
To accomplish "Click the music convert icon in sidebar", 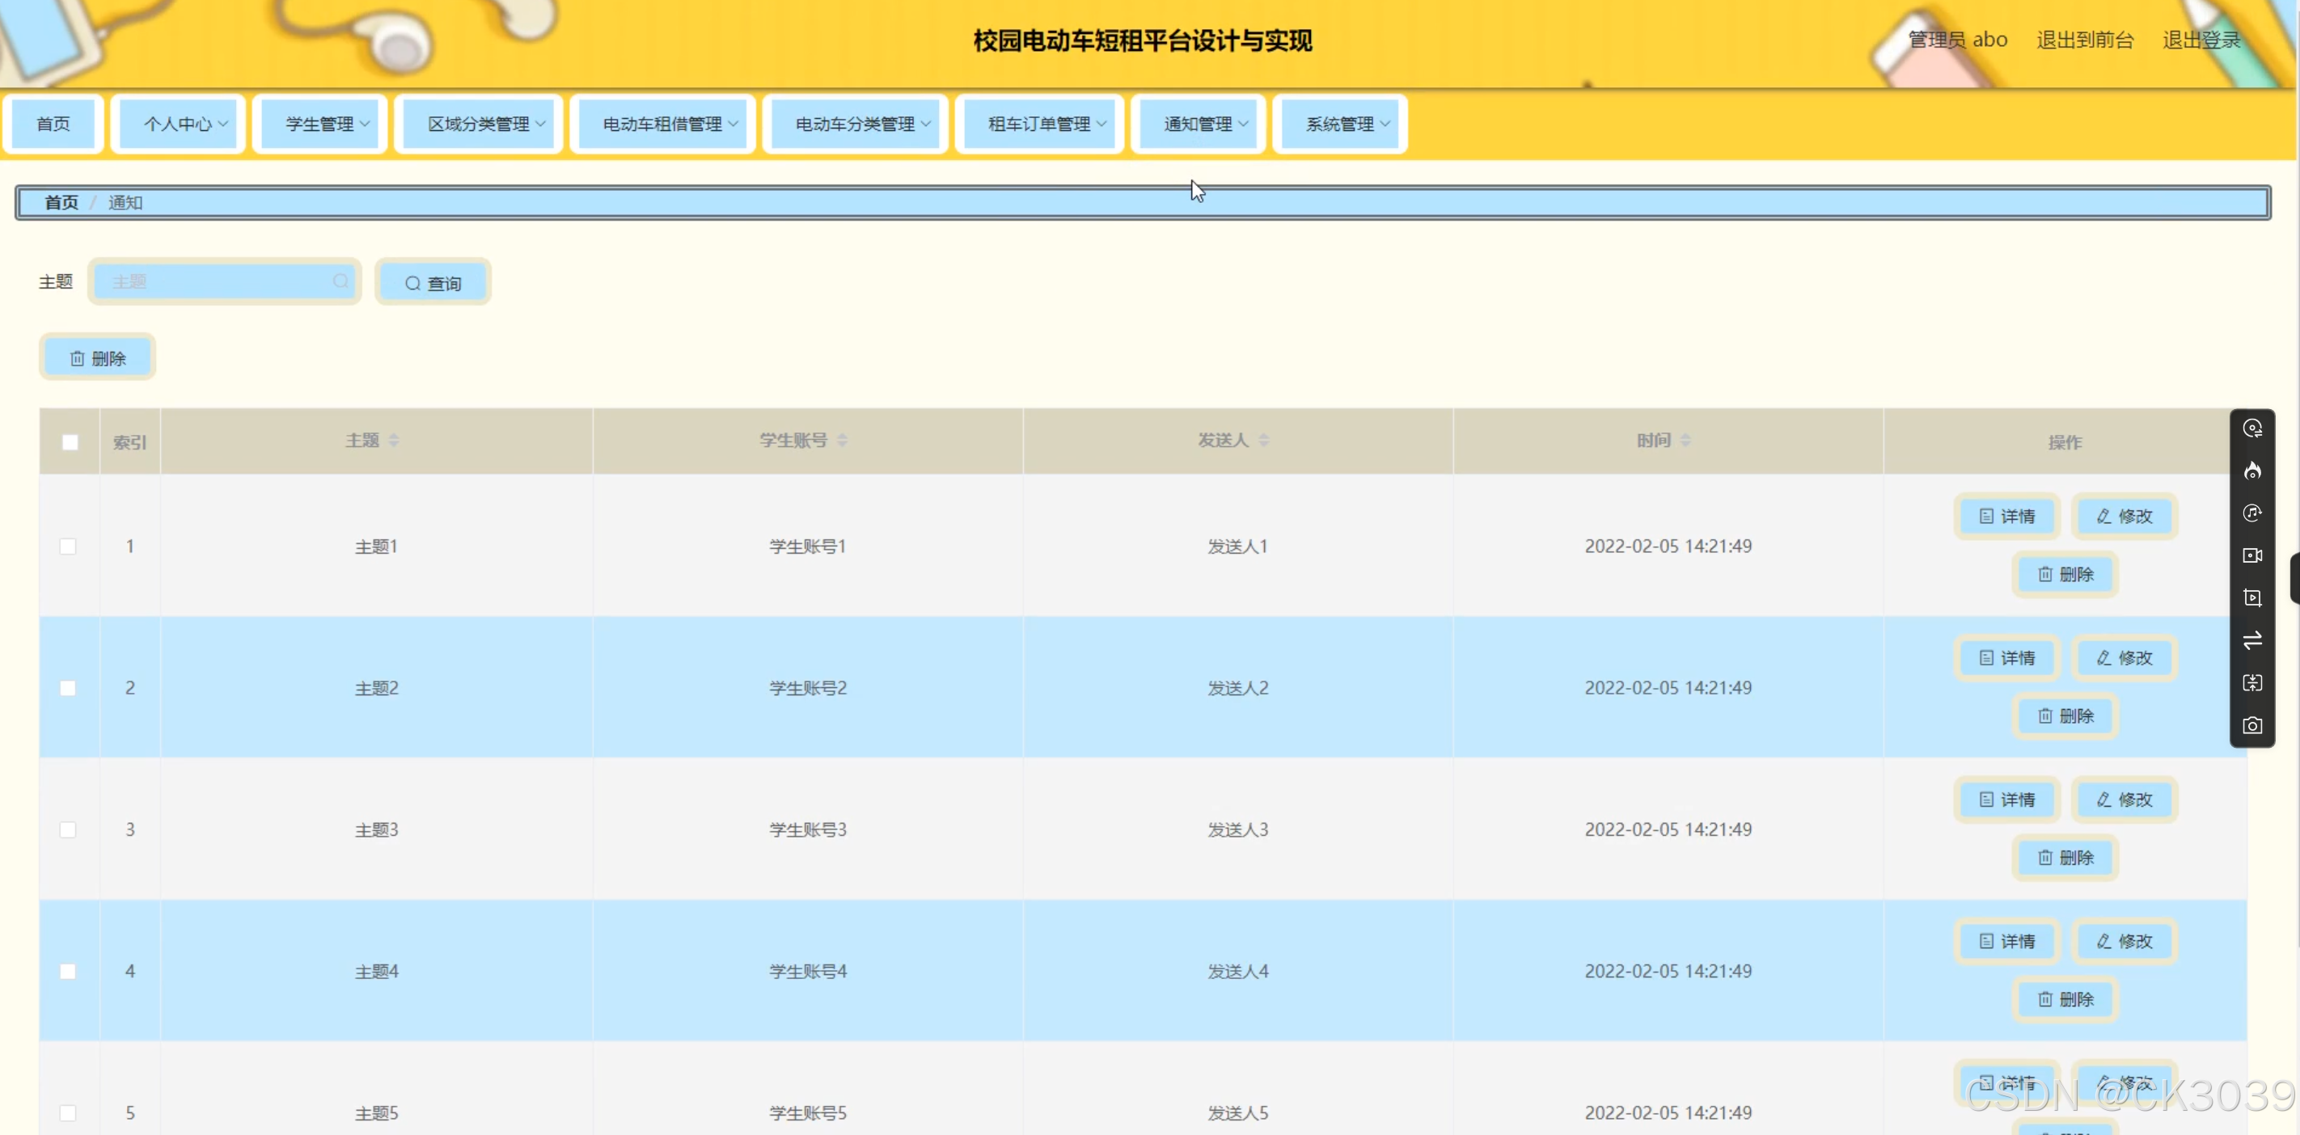I will click(2251, 513).
